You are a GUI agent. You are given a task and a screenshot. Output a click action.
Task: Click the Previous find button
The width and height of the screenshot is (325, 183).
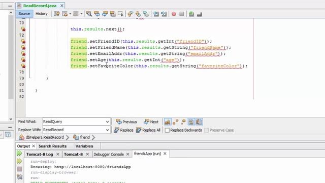click(126, 122)
